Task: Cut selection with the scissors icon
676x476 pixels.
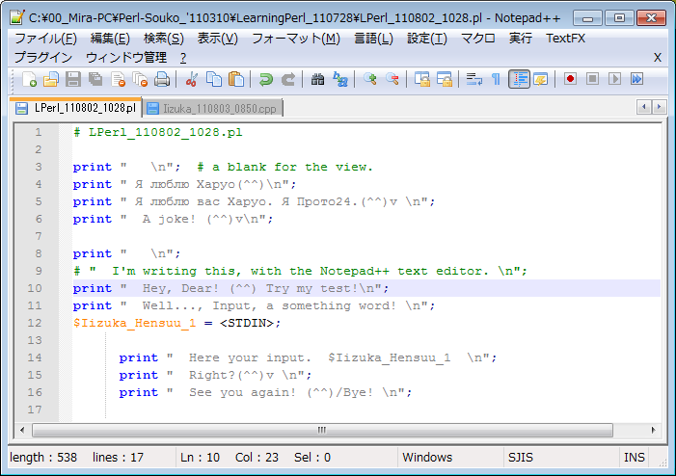Action: pyautogui.click(x=191, y=79)
